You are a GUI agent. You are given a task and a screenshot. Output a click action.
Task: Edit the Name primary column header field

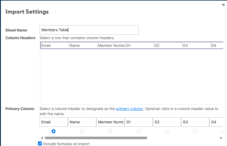82,122
